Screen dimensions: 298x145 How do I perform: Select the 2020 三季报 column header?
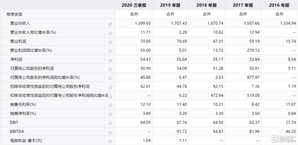pyautogui.click(x=134, y=5)
